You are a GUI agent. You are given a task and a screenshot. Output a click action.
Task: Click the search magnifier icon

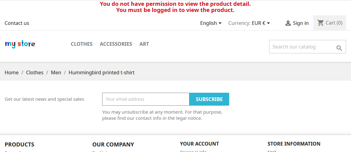click(339, 48)
